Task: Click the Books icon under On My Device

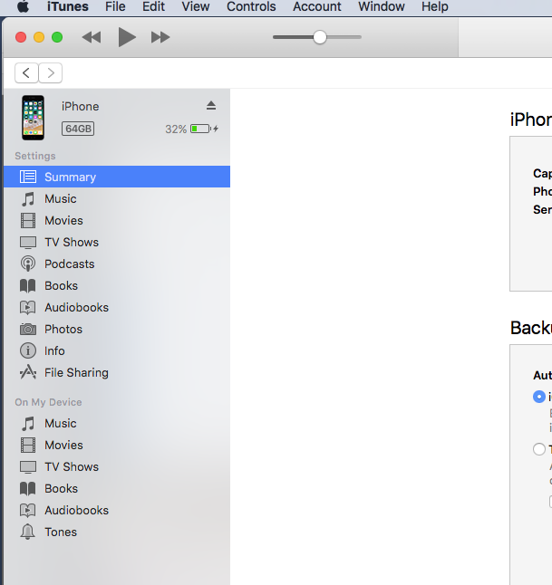Action: tap(28, 489)
